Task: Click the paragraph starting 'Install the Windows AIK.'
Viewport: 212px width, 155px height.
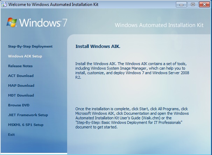Action: [x=132, y=70]
